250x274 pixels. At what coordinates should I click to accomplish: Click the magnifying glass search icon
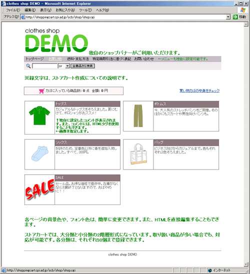coord(28,66)
